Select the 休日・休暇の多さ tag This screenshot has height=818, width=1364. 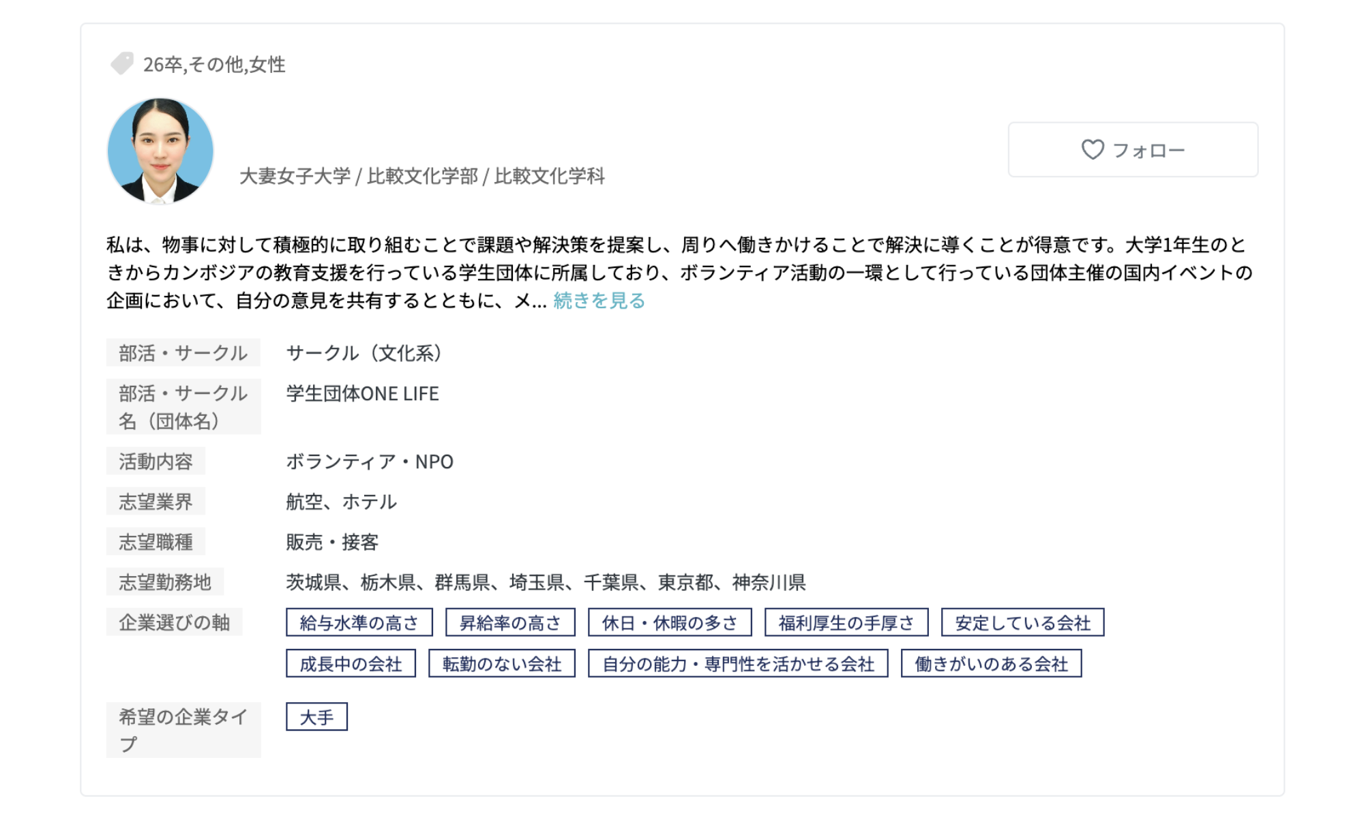(x=670, y=623)
